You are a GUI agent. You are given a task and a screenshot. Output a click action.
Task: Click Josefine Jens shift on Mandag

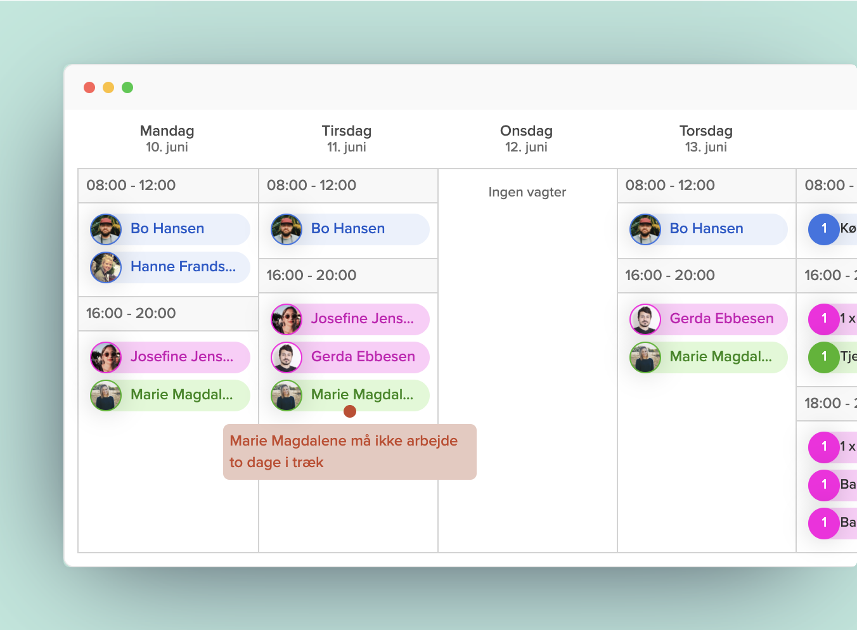[182, 357]
